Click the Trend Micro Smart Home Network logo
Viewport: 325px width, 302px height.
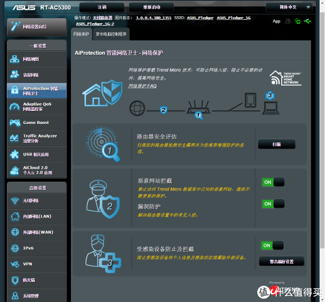point(285,78)
